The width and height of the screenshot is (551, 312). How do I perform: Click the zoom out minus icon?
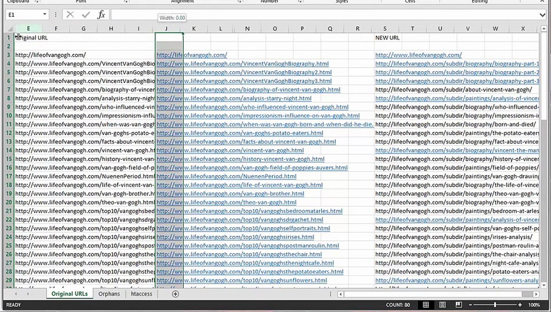coord(470,305)
